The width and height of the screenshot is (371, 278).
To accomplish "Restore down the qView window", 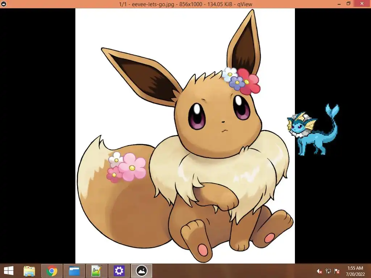I will coord(349,4).
